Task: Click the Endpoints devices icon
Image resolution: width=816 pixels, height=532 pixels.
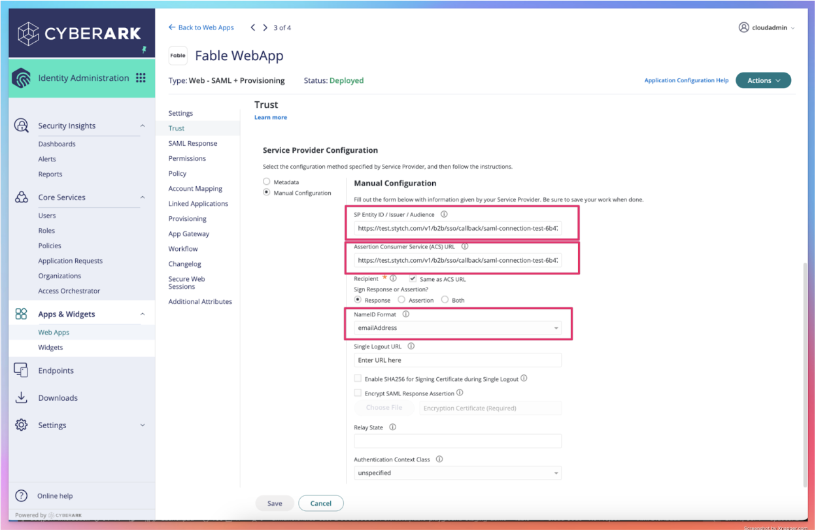Action: 21,371
